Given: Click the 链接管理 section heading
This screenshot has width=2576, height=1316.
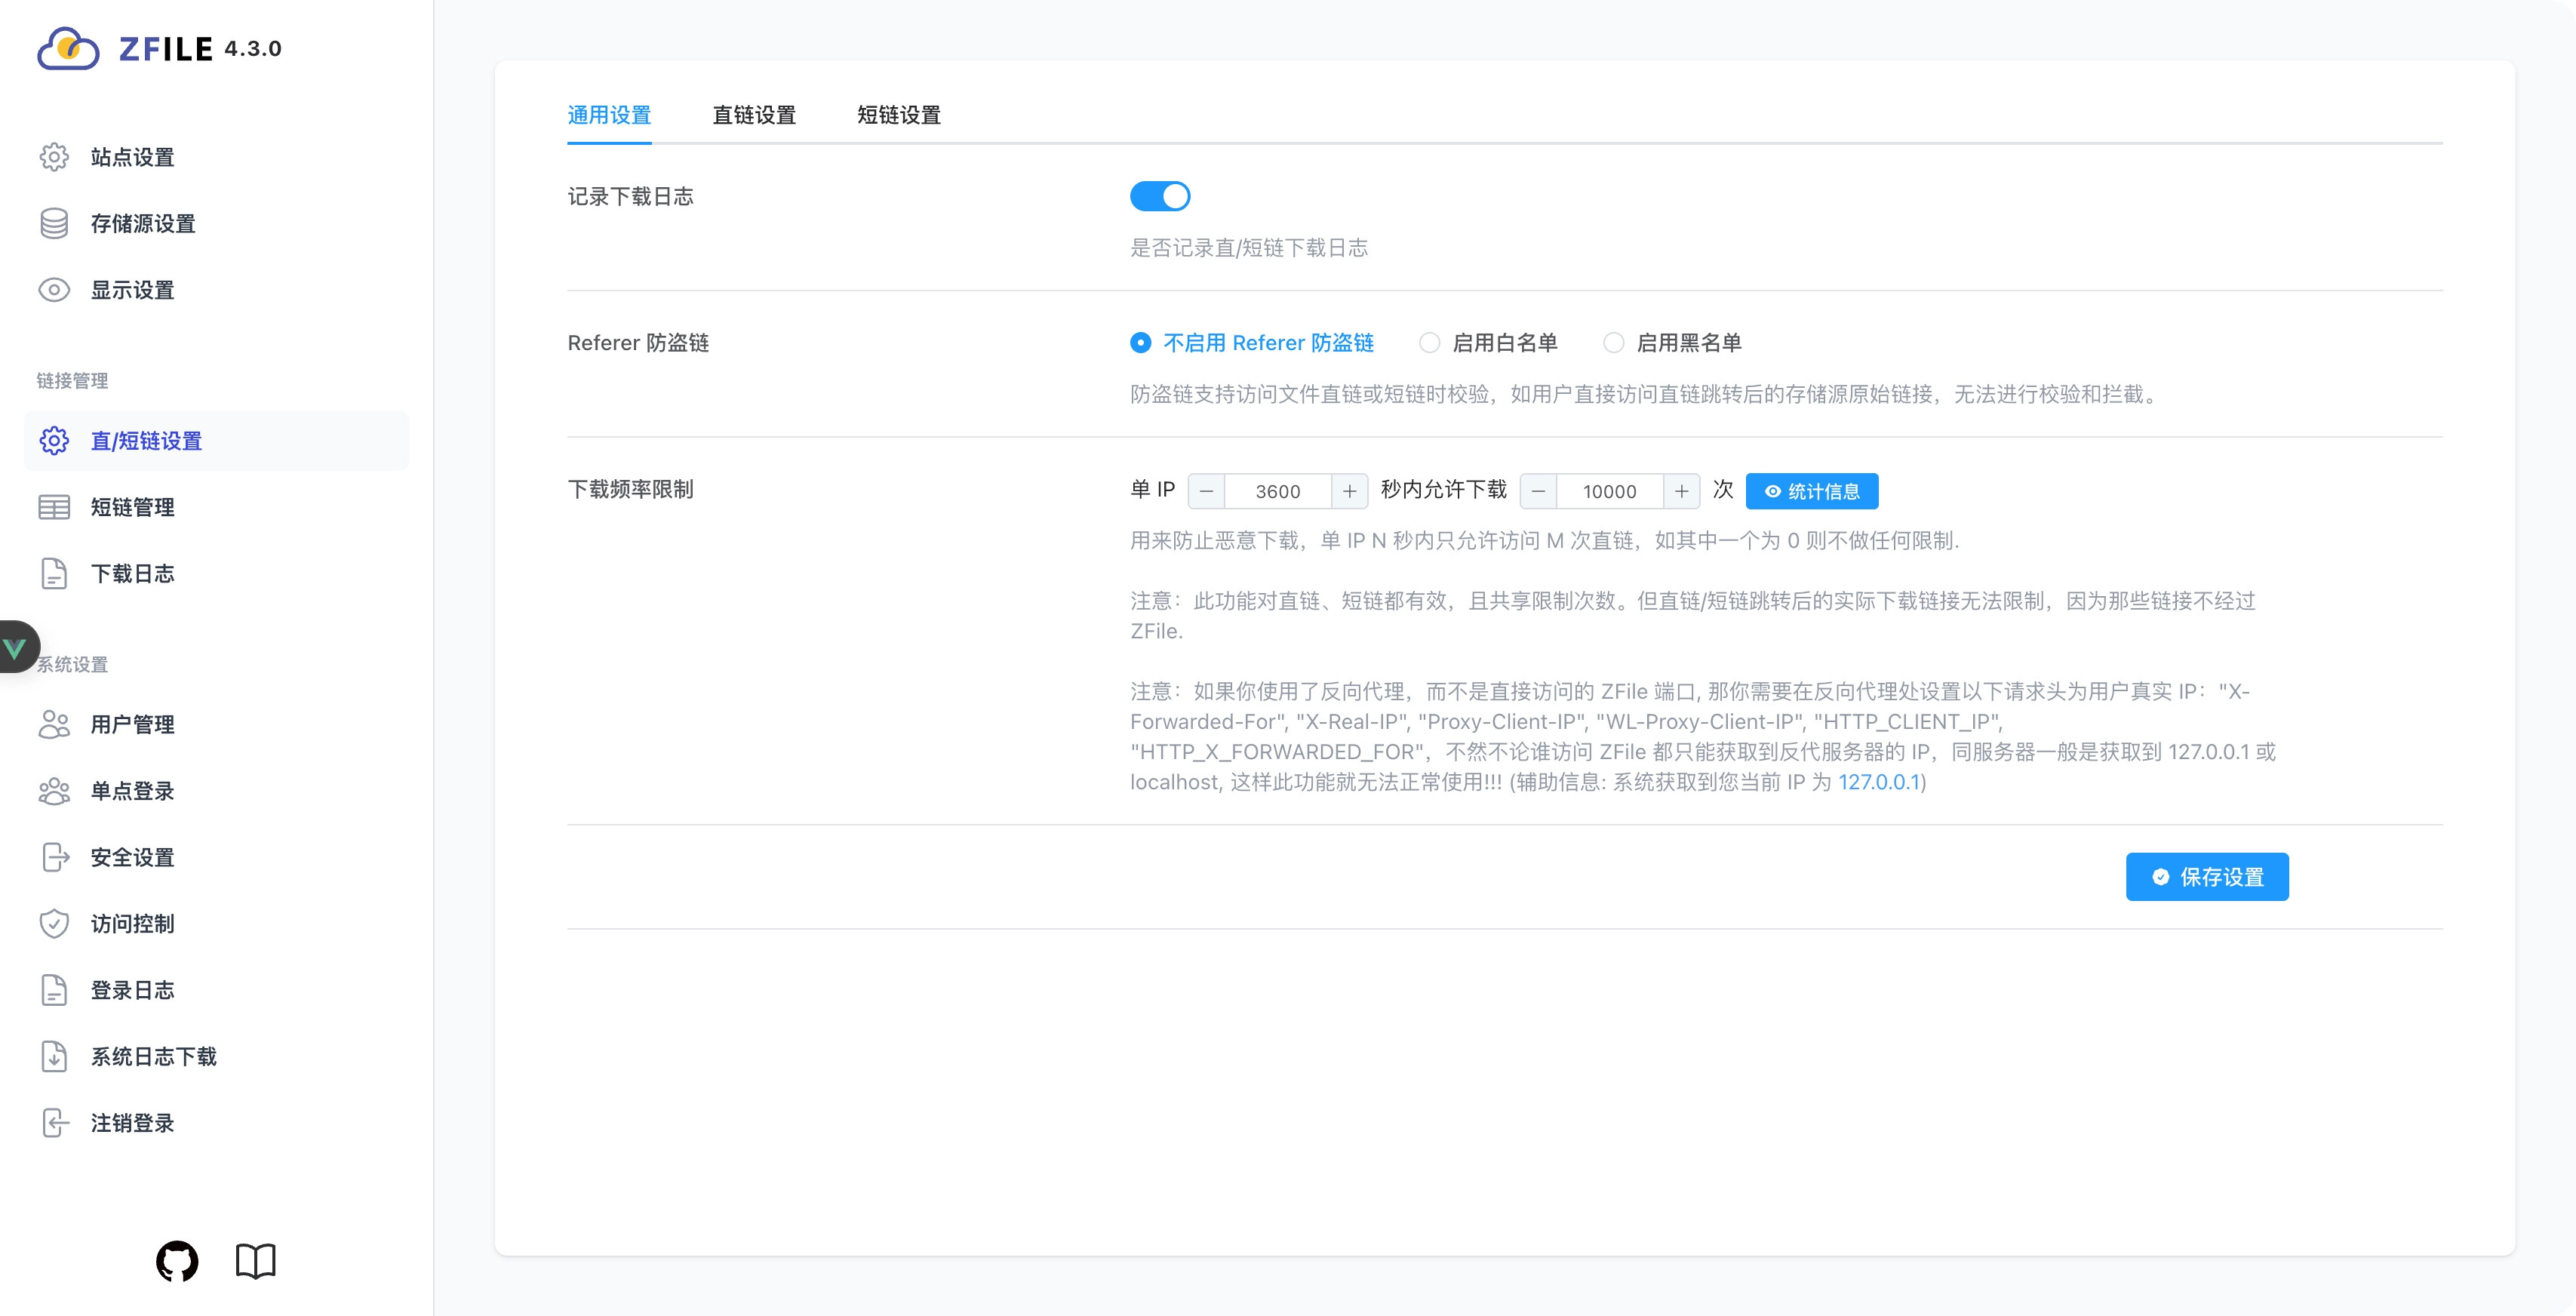Looking at the screenshot, I should tap(72, 381).
